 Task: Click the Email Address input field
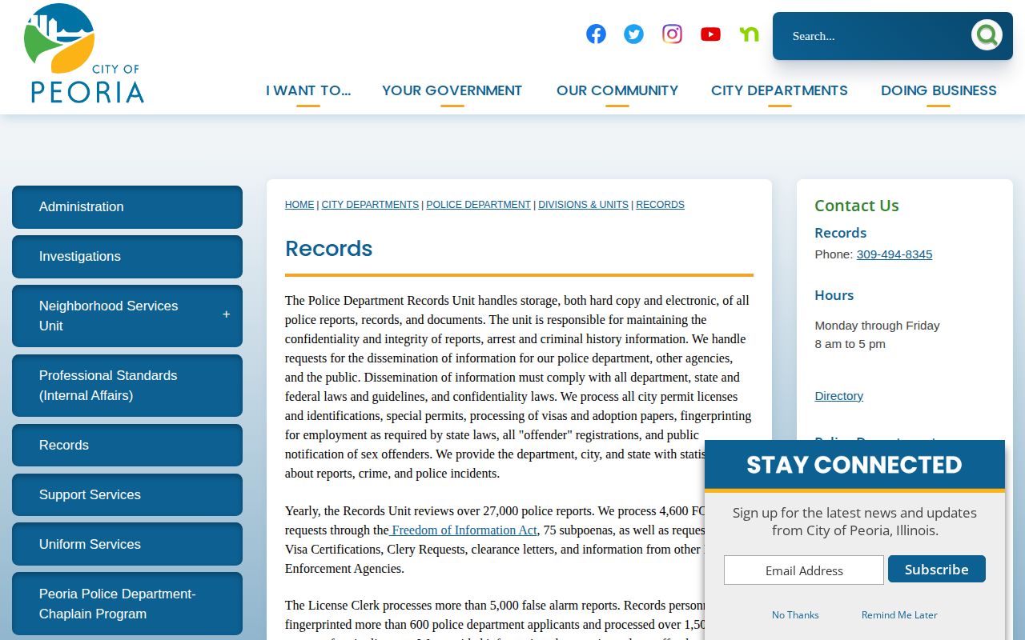(804, 570)
